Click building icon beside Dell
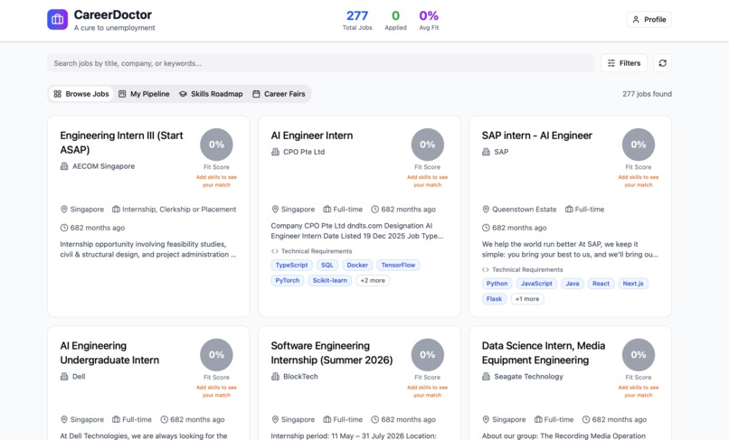This screenshot has width=729, height=440. (64, 377)
